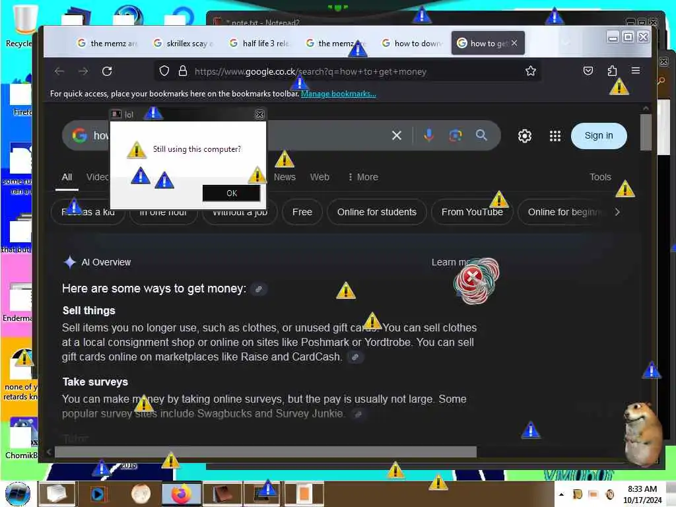Select the first 'the memz are' tab
This screenshot has width=676, height=507.
tap(107, 43)
